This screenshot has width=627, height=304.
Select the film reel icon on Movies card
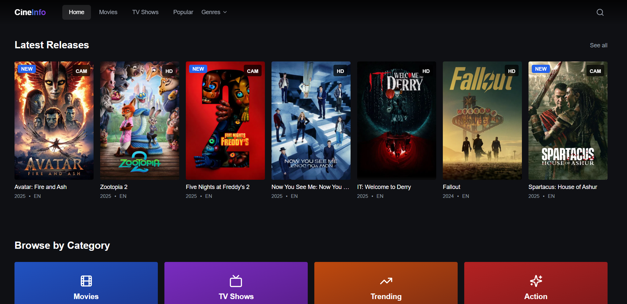coord(86,281)
